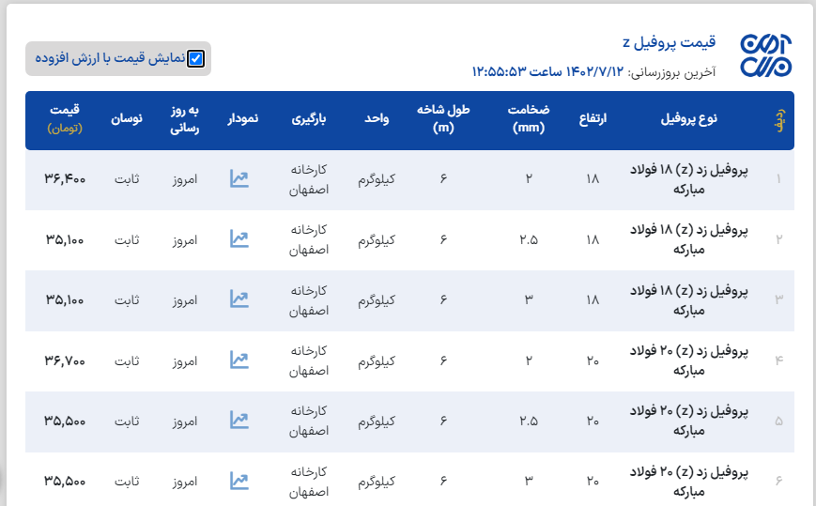This screenshot has height=506, width=816.
Task: Open chart icon for row 2 profile
Action: point(239,238)
